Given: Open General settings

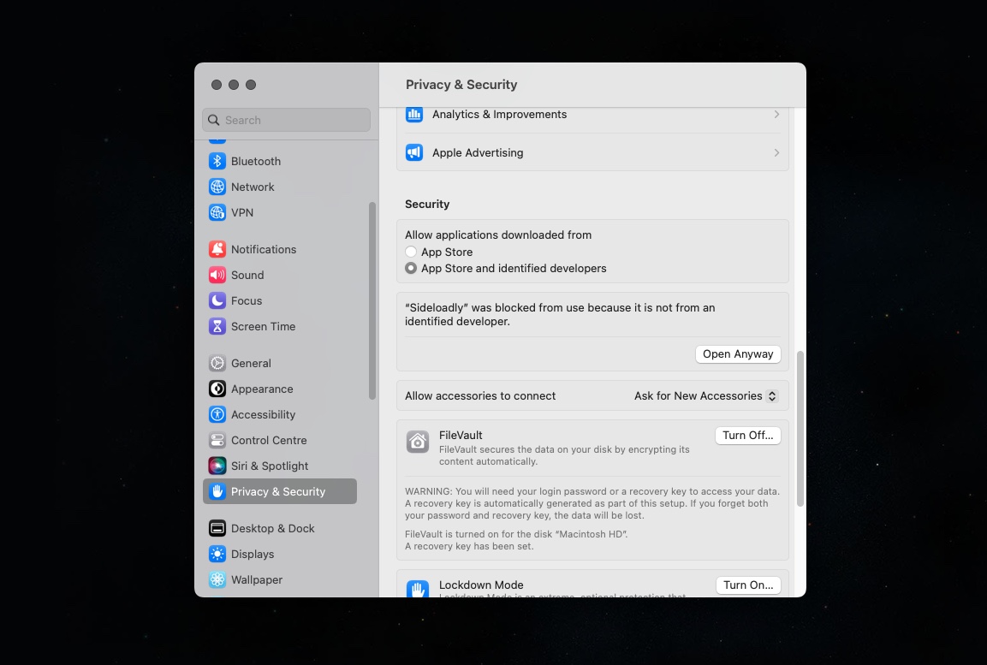Looking at the screenshot, I should click(x=251, y=363).
